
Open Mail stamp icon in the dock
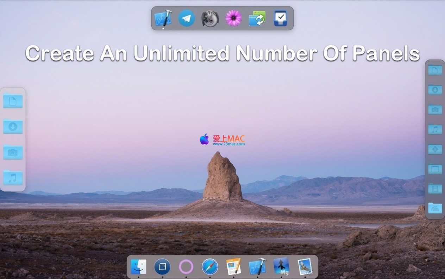point(305,266)
